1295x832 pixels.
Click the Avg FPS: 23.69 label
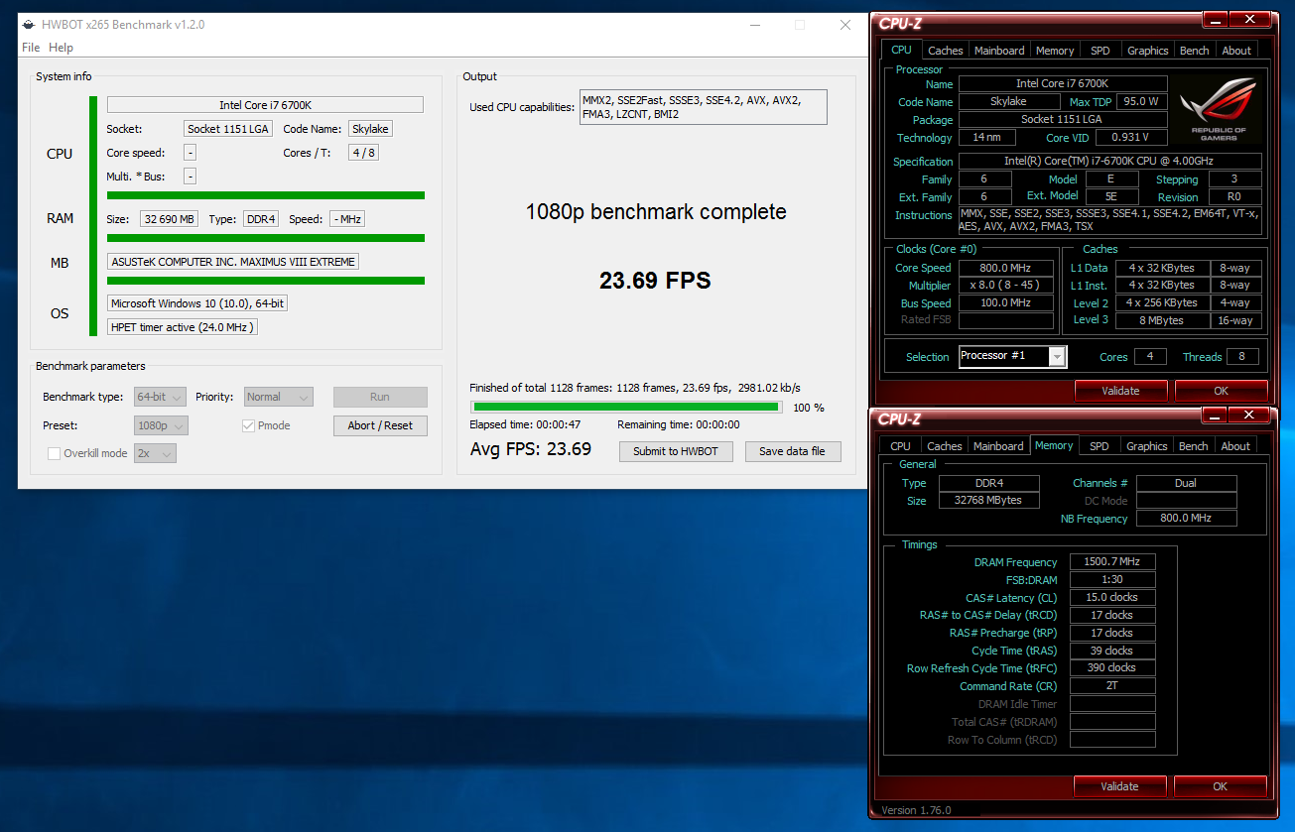click(x=531, y=449)
